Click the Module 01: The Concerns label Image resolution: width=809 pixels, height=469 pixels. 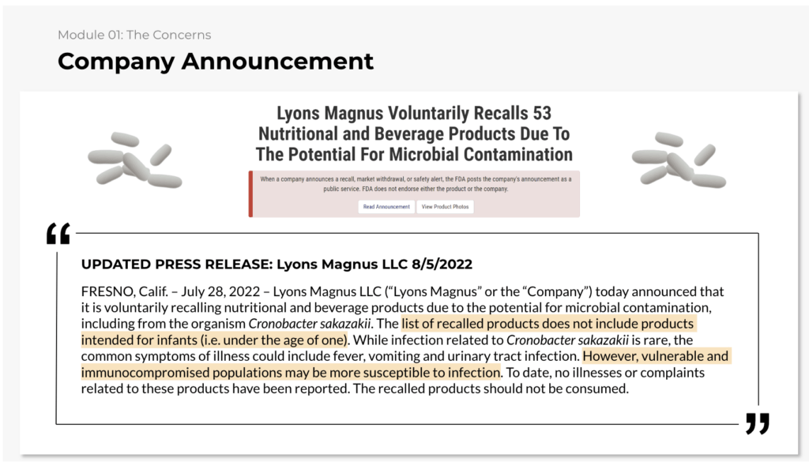coord(134,35)
